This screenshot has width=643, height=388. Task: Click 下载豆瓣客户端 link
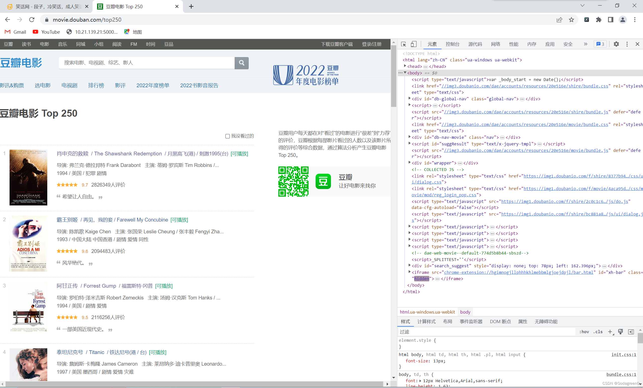(337, 44)
